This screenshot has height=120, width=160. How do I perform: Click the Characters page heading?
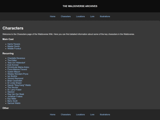(x=13, y=28)
